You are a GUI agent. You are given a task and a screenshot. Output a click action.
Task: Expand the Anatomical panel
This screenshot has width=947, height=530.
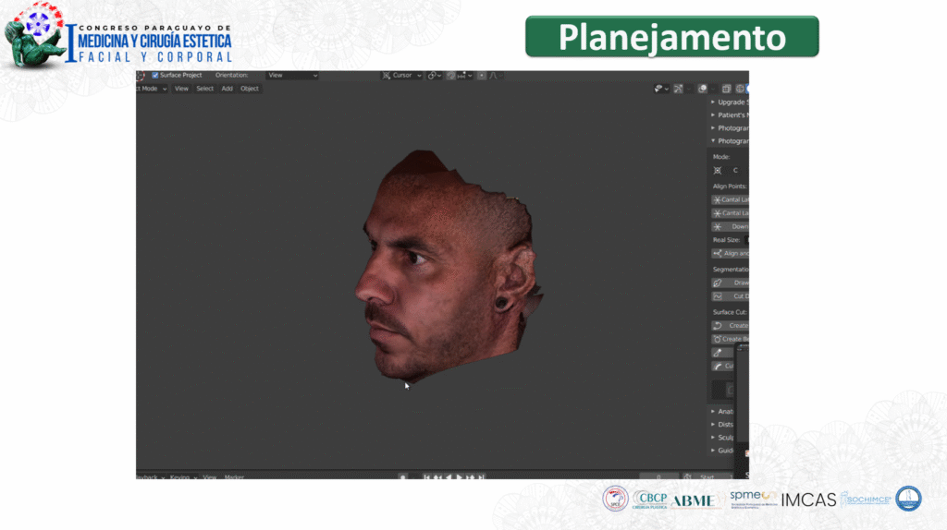[722, 411]
